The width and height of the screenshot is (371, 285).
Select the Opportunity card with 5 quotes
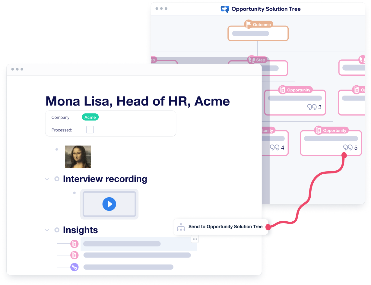pyautogui.click(x=331, y=143)
